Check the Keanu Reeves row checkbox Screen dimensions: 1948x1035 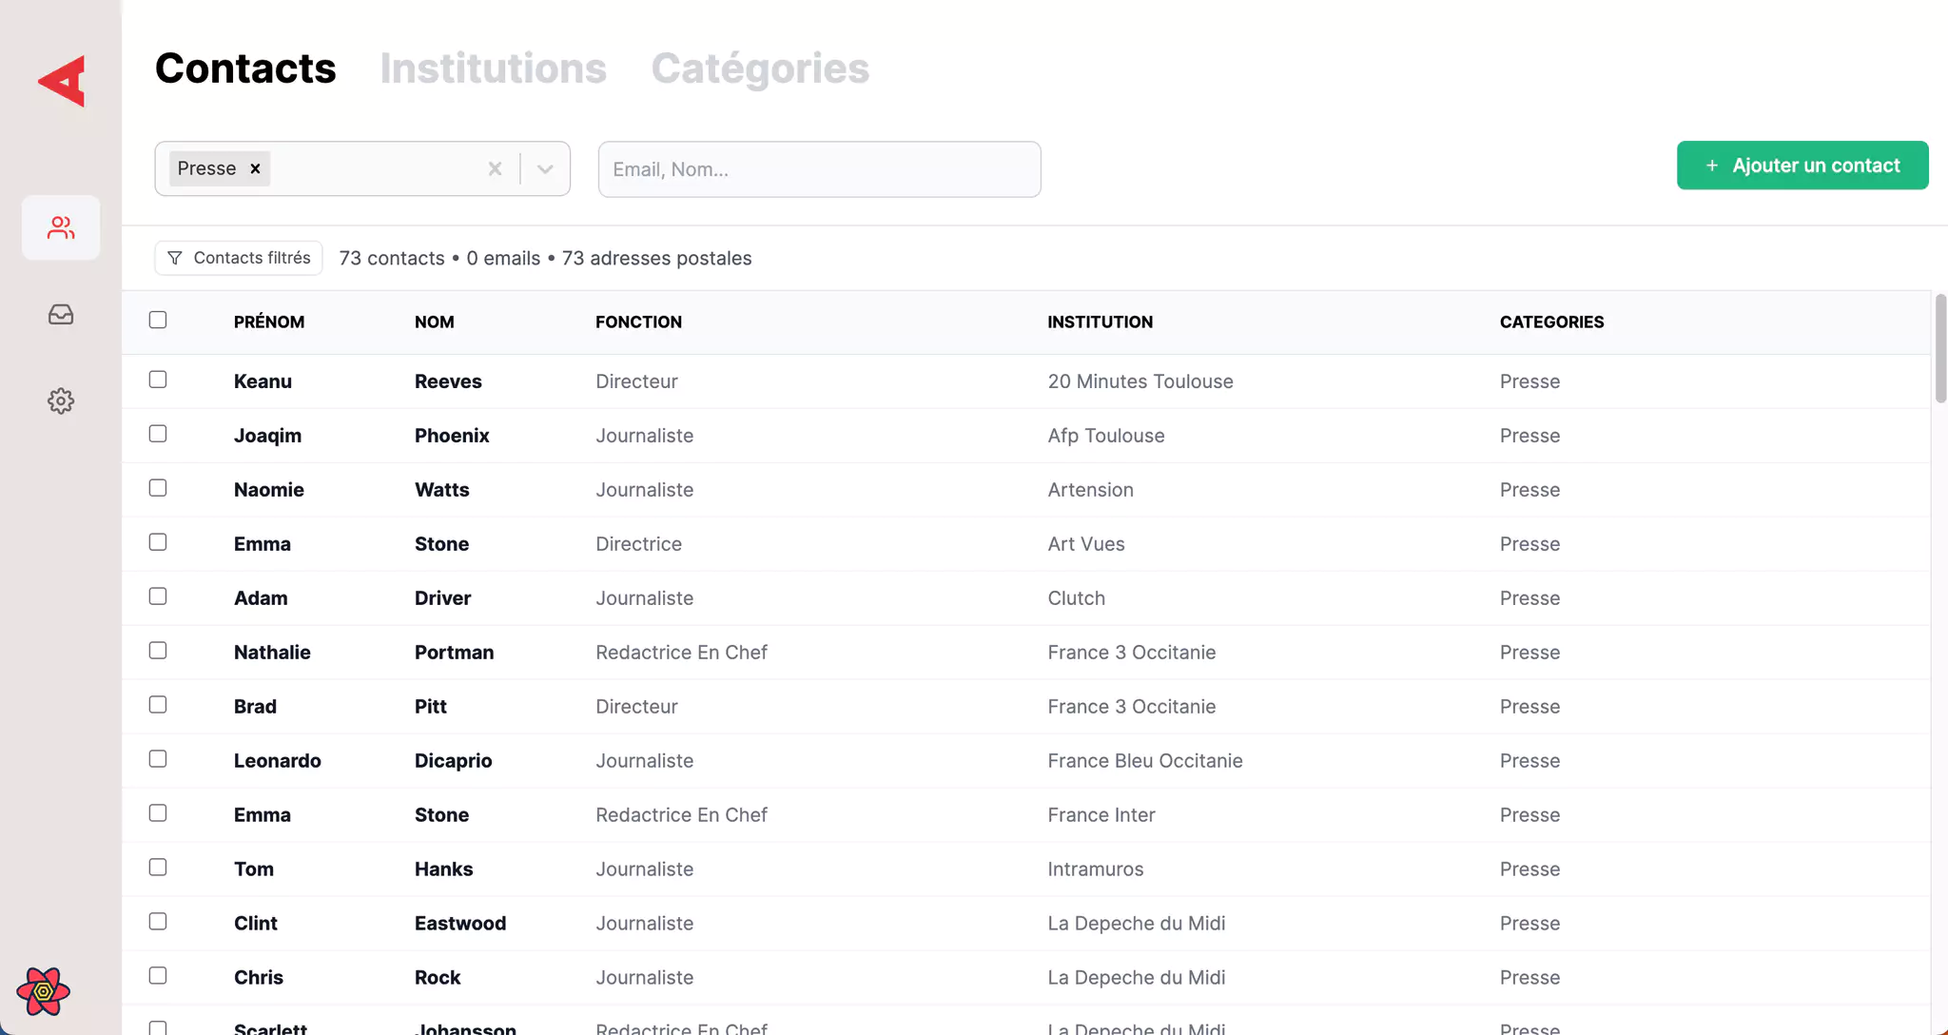[x=158, y=380]
